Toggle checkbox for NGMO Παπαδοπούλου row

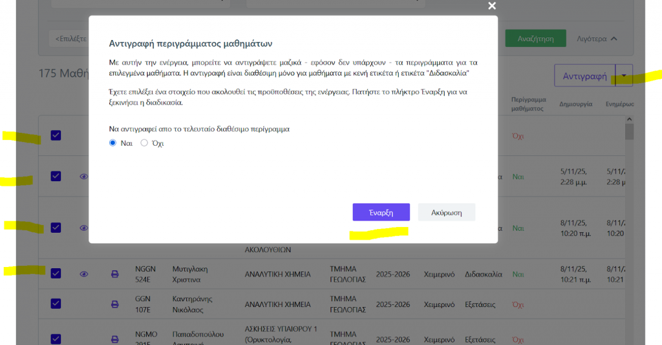[x=56, y=339]
